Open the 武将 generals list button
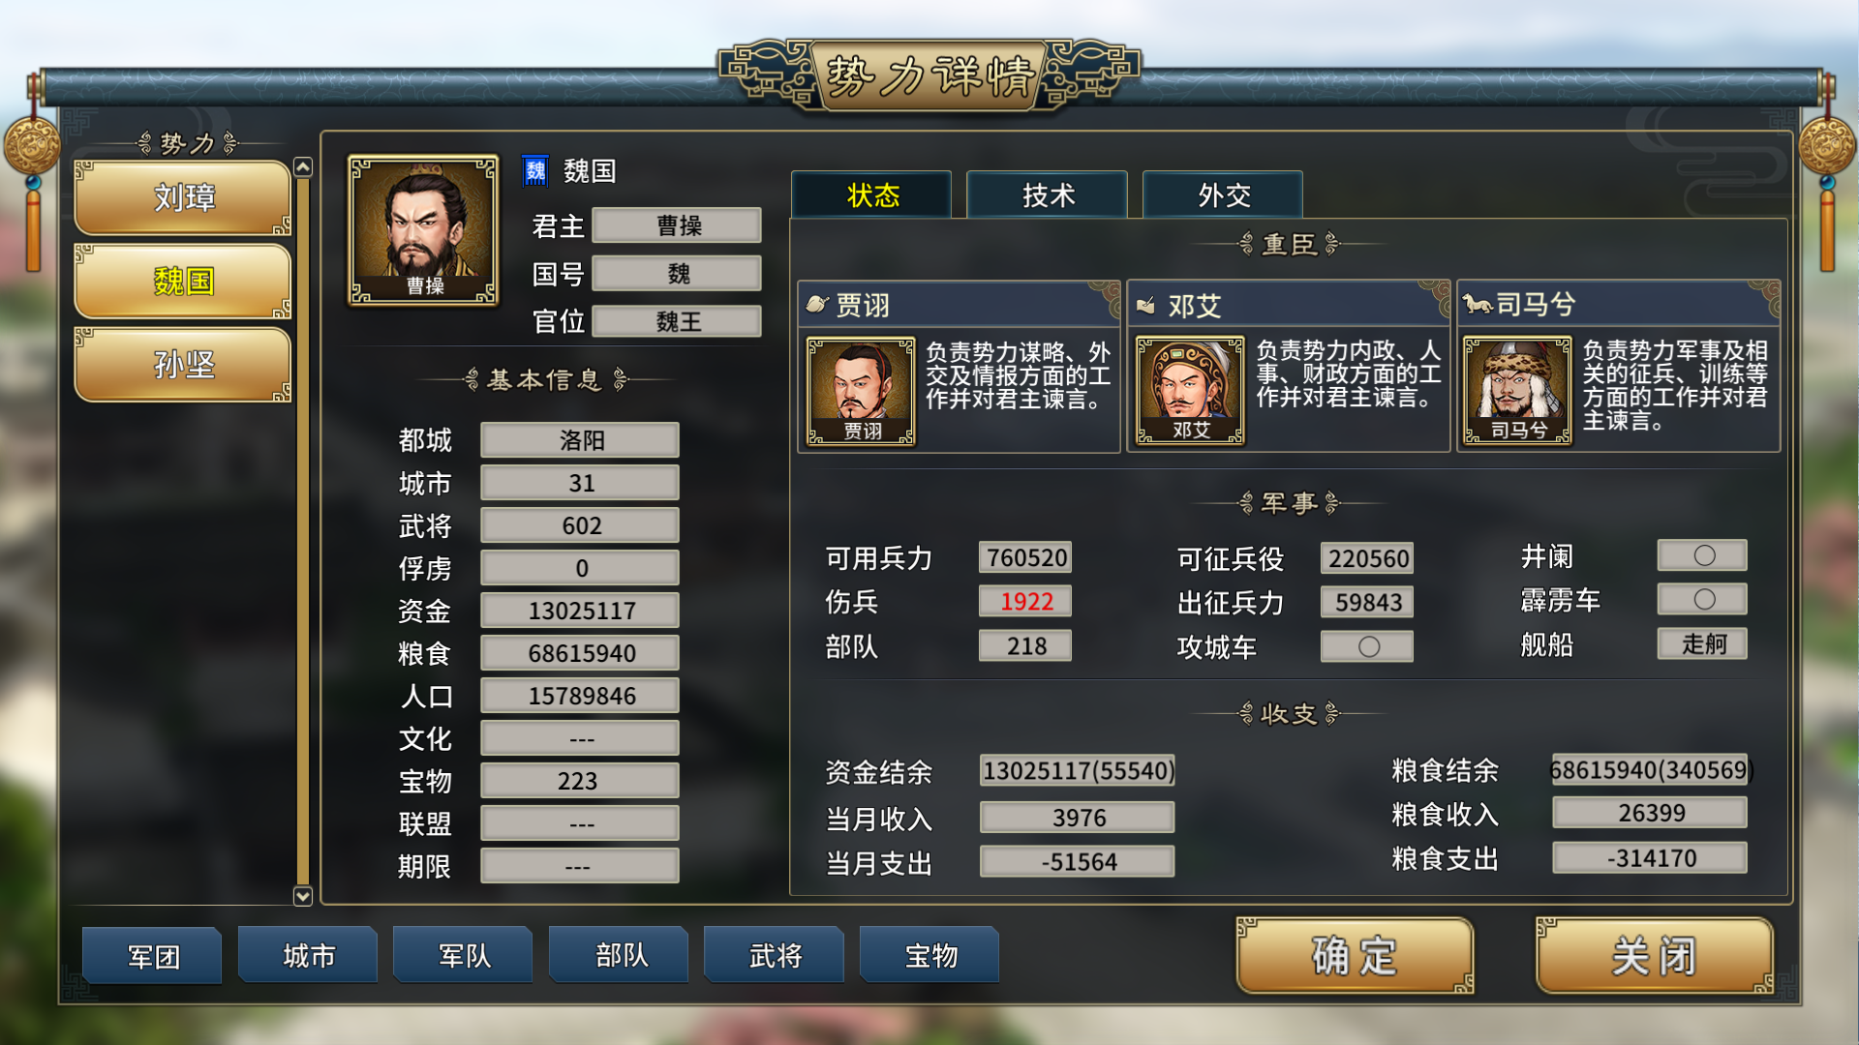 click(775, 956)
